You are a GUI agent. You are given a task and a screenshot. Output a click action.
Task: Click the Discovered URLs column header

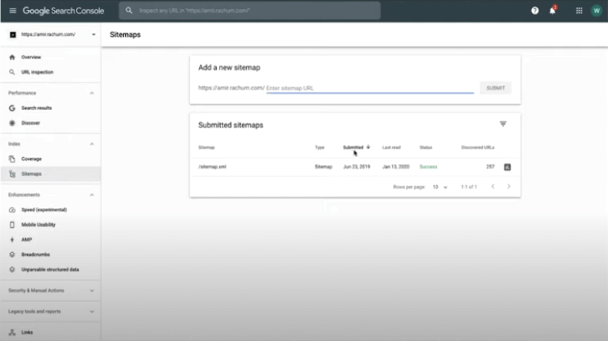(478, 147)
